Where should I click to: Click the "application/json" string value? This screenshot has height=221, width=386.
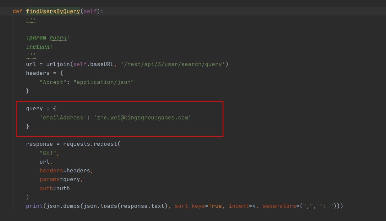(104, 82)
